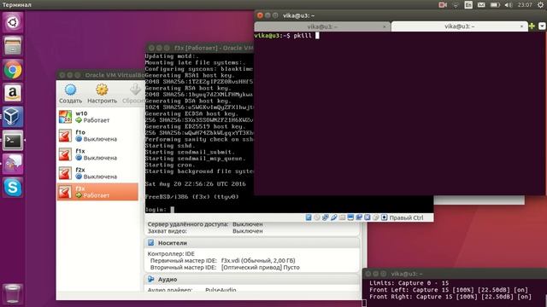Select the w10 virtual machine entry
Screen dimensions: 547x307
click(x=97, y=117)
